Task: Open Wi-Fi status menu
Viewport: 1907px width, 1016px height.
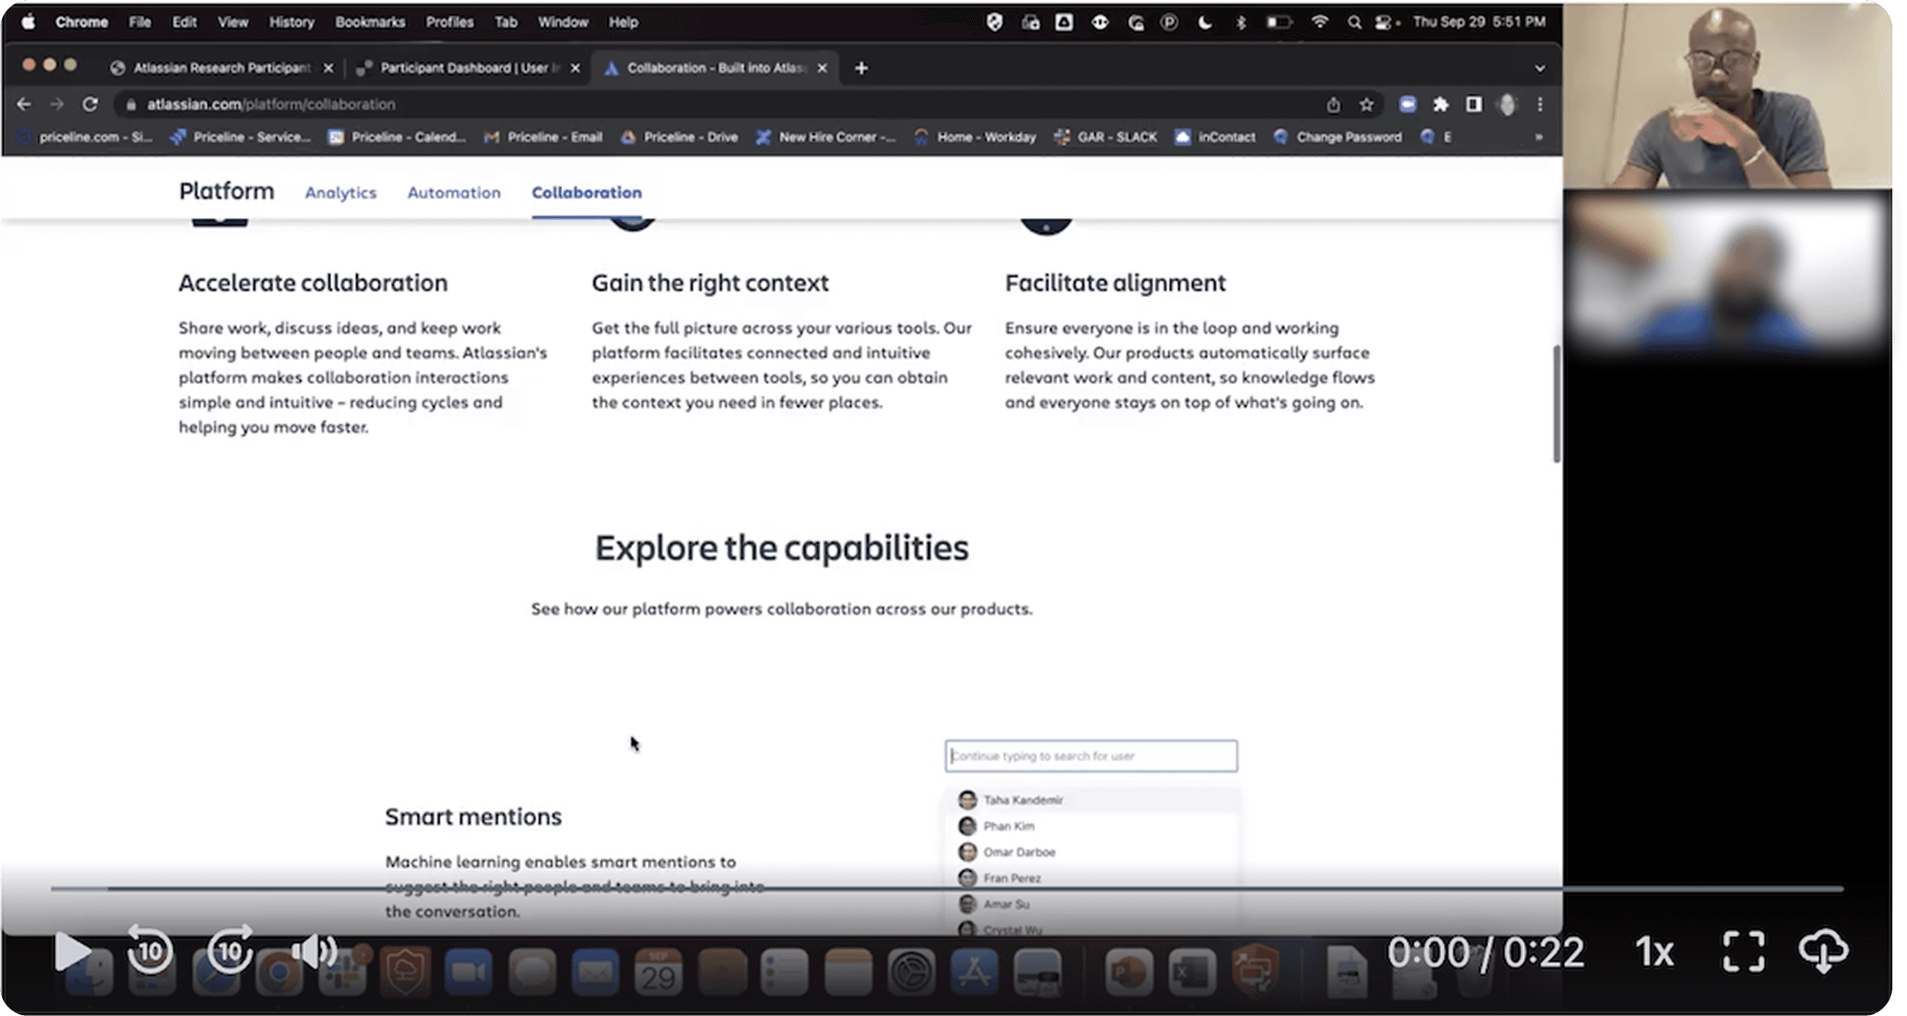Action: (1319, 22)
